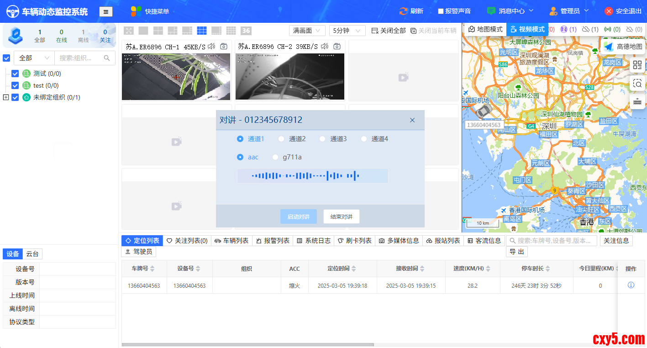Click the 结束对讲 button
647x348 pixels.
pos(341,216)
